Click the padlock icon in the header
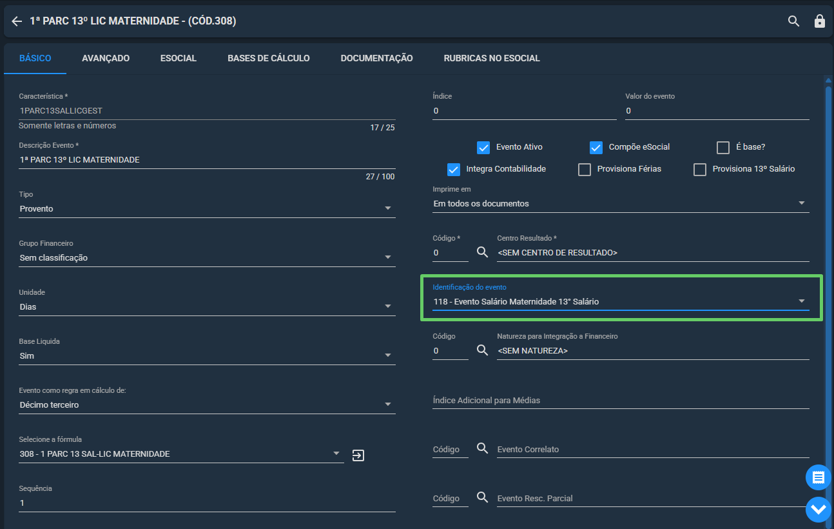834x529 pixels. coord(820,21)
